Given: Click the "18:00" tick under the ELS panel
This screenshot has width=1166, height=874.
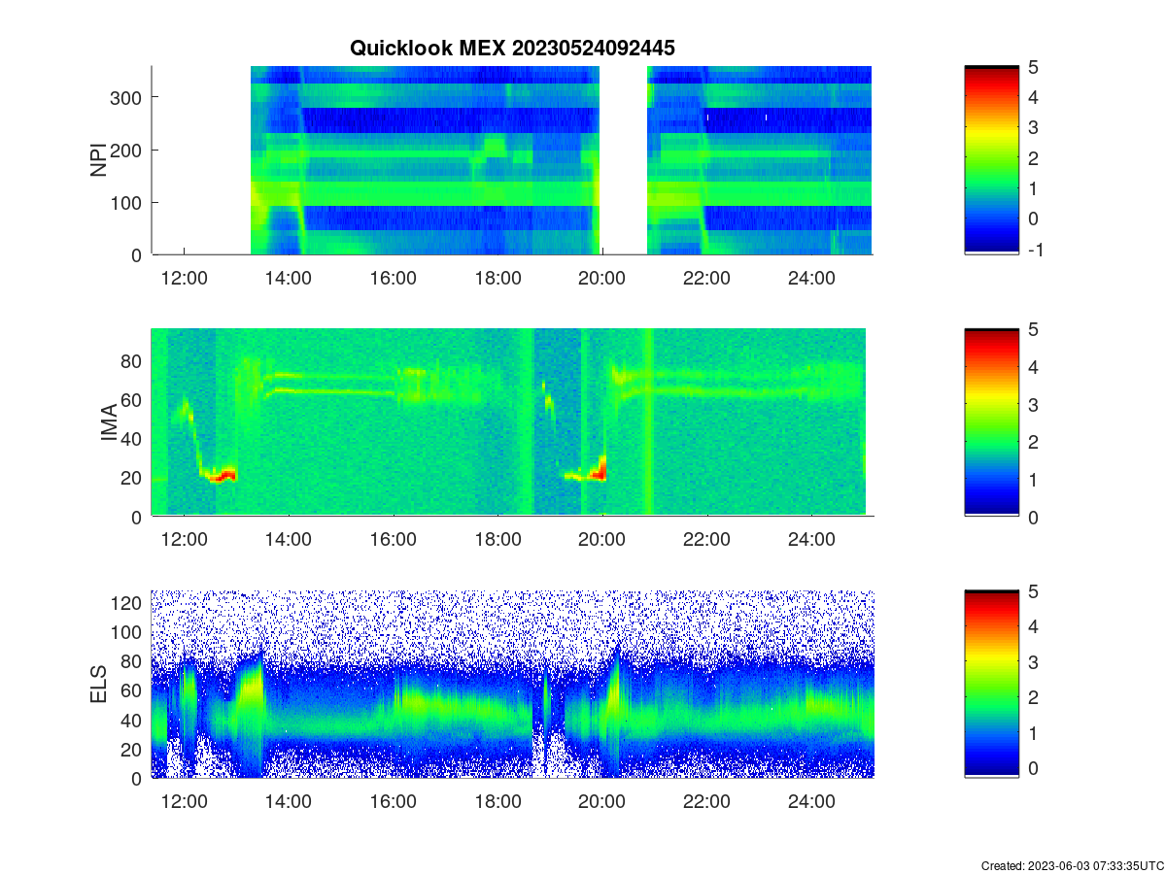Looking at the screenshot, I should (x=497, y=801).
